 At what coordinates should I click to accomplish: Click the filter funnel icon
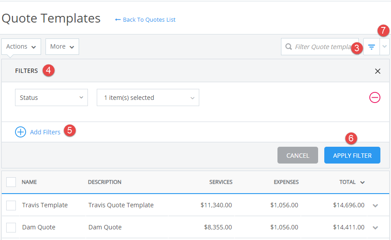(371, 47)
